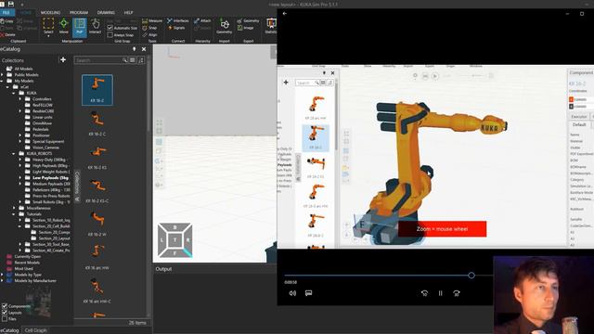Export Geometry from the Export group
The width and height of the screenshot is (594, 334).
(248, 20)
